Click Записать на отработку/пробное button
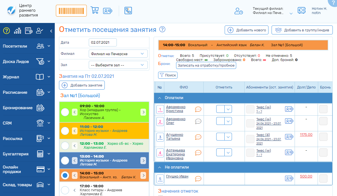337x196 pixels. click(x=206, y=66)
